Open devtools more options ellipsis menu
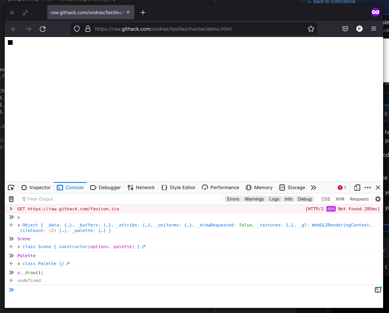 pos(368,188)
